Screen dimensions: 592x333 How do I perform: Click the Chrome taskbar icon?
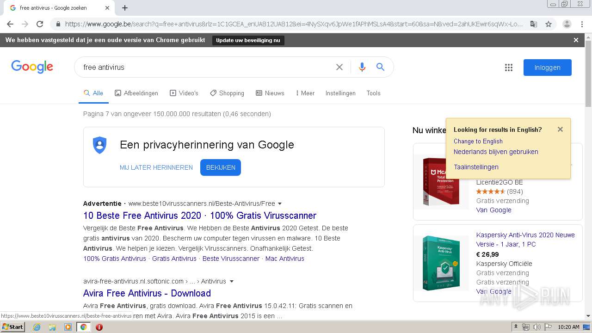[83, 327]
